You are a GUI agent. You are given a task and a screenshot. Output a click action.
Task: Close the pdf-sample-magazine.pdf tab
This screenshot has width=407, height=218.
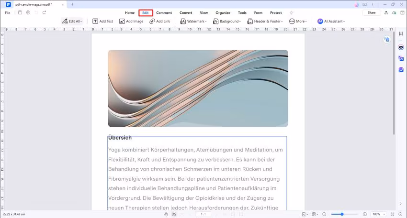pyautogui.click(x=63, y=4)
